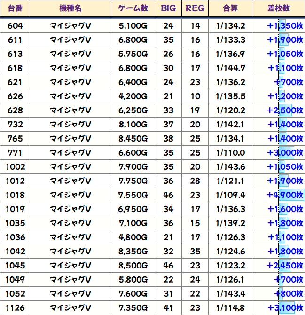The height and width of the screenshot is (315, 305).
Task: Select the 8,500G game count cell
Action: click(x=133, y=265)
